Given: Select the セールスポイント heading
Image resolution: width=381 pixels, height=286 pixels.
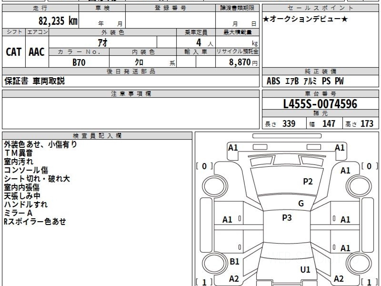Looking at the screenshot, I should coord(320,8).
